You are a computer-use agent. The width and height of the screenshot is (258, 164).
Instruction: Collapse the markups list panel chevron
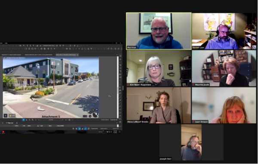click(117, 123)
